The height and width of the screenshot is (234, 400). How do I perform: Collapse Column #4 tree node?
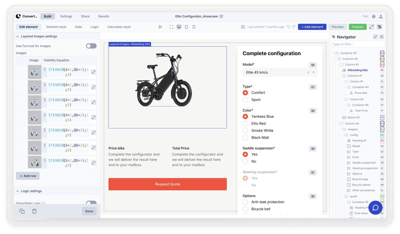click(x=338, y=124)
